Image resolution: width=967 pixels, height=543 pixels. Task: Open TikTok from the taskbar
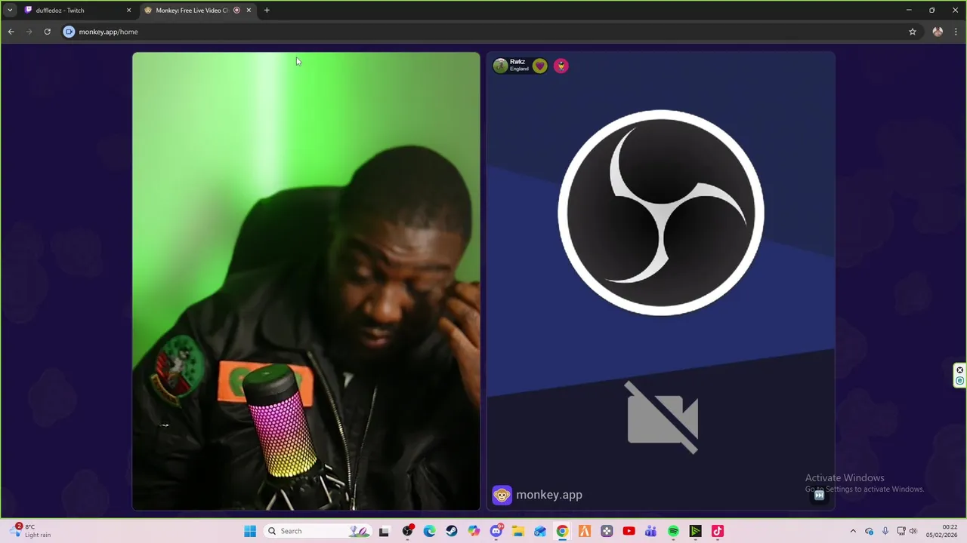pyautogui.click(x=718, y=531)
